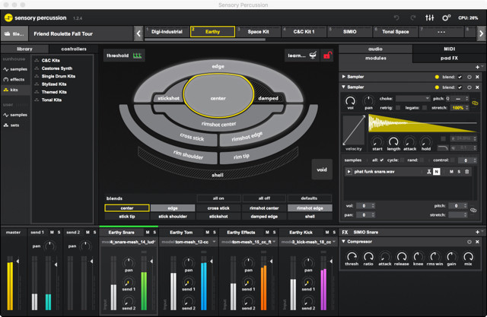This screenshot has width=487, height=317.
Task: Click the blends all on button
Action: click(218, 198)
